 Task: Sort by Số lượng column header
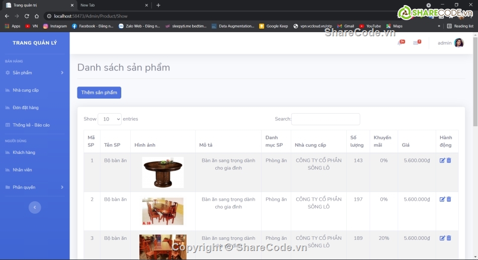pos(358,141)
